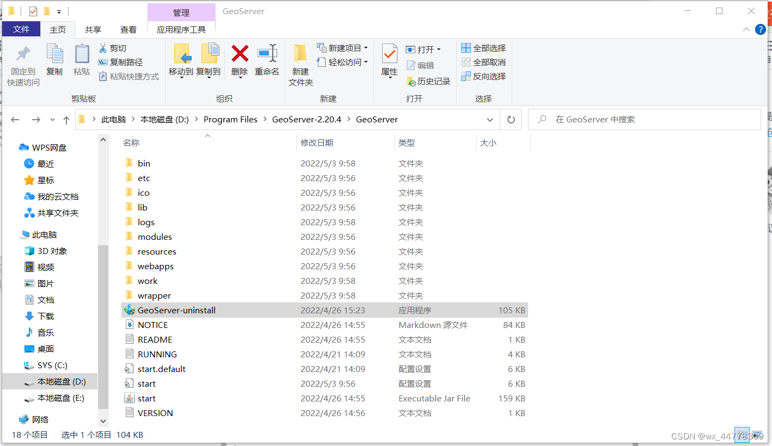772x446 pixels.
Task: Open the Properties (属性) icon
Action: pyautogui.click(x=389, y=54)
